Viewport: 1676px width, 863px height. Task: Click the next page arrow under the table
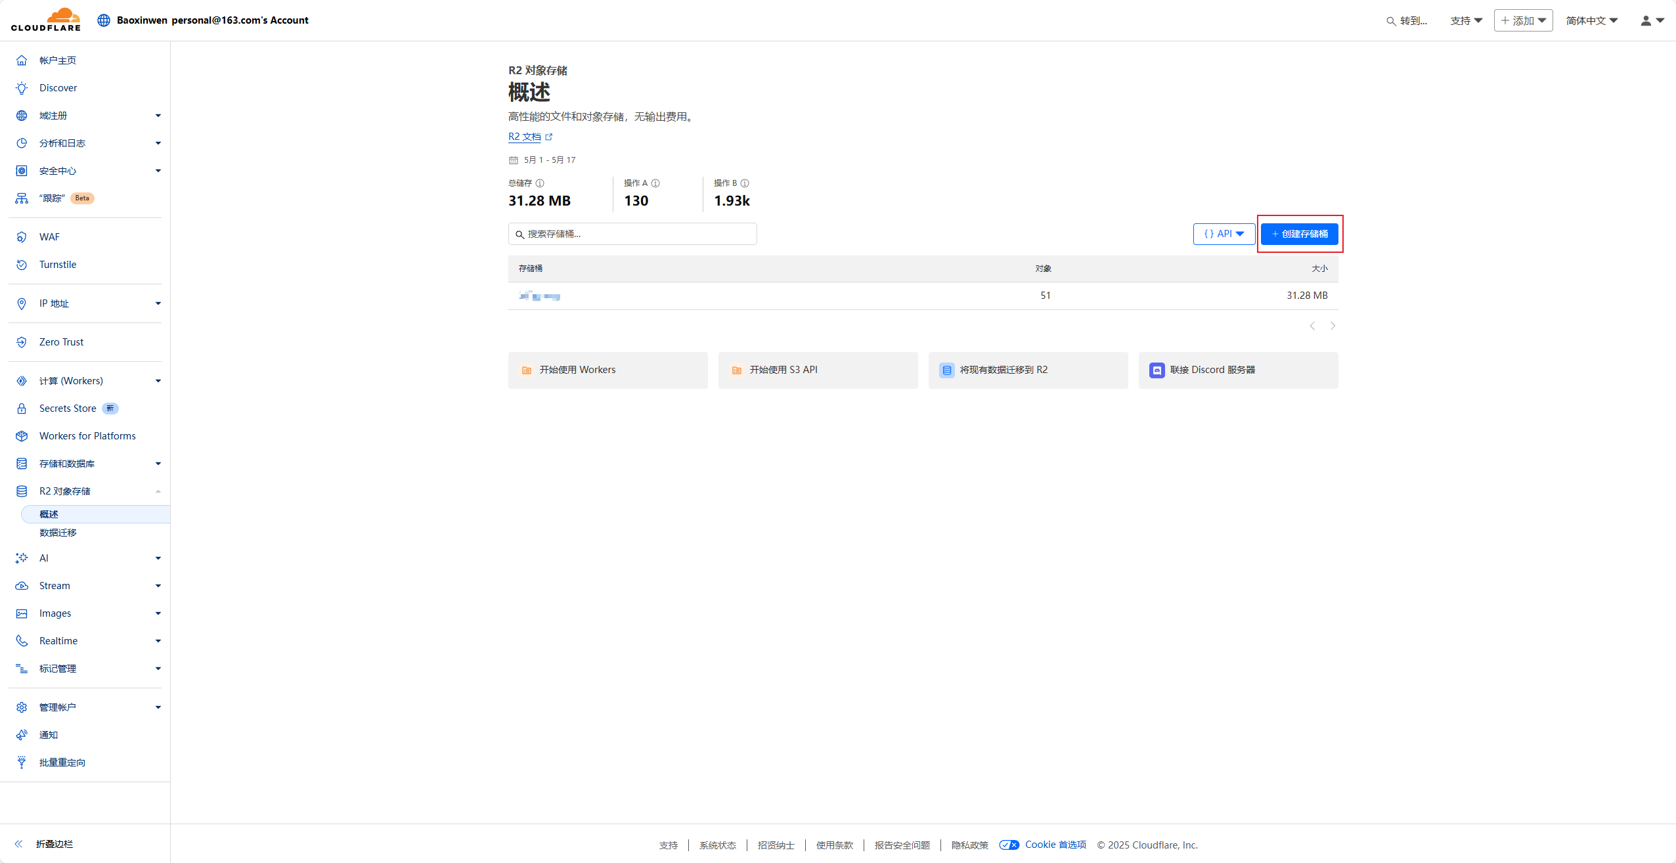coord(1333,326)
